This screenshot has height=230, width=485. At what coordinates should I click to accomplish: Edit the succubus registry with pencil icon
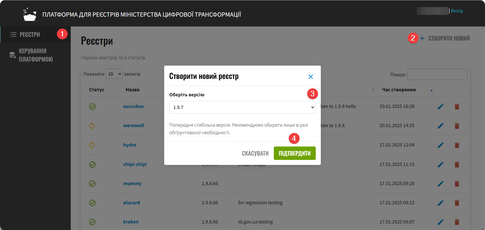[x=441, y=107]
